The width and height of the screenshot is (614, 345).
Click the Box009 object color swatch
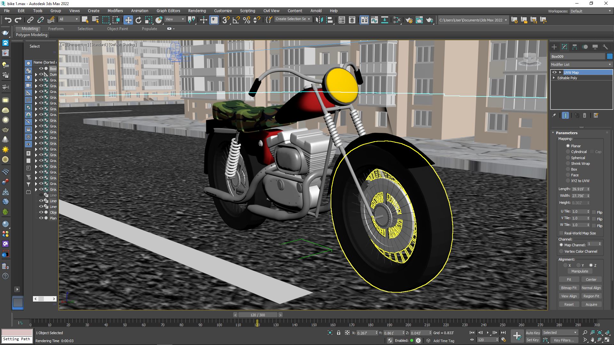(610, 57)
